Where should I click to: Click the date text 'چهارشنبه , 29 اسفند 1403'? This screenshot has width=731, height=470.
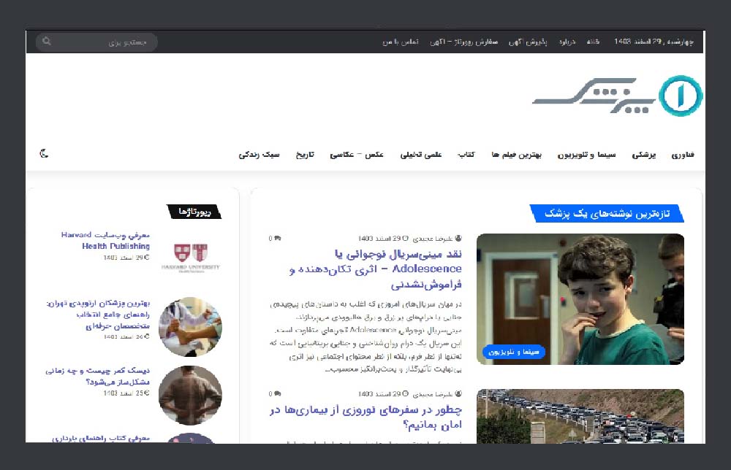tap(654, 42)
